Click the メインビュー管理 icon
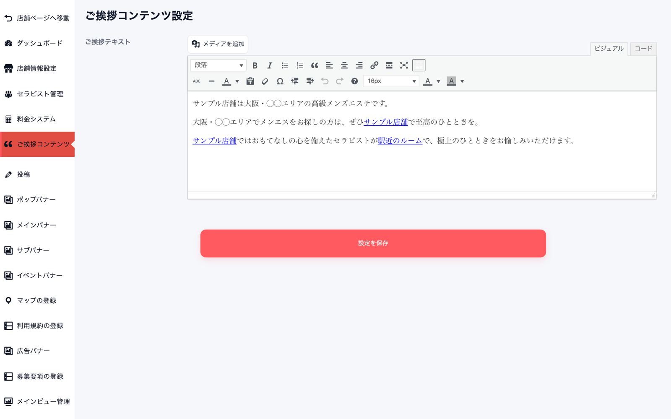Viewport: 671px width, 419px height. tap(8, 401)
